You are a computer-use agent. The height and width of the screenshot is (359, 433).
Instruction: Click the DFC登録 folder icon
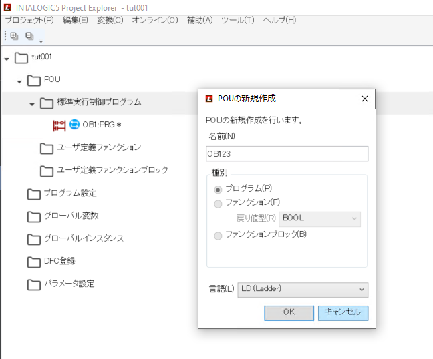click(x=33, y=261)
